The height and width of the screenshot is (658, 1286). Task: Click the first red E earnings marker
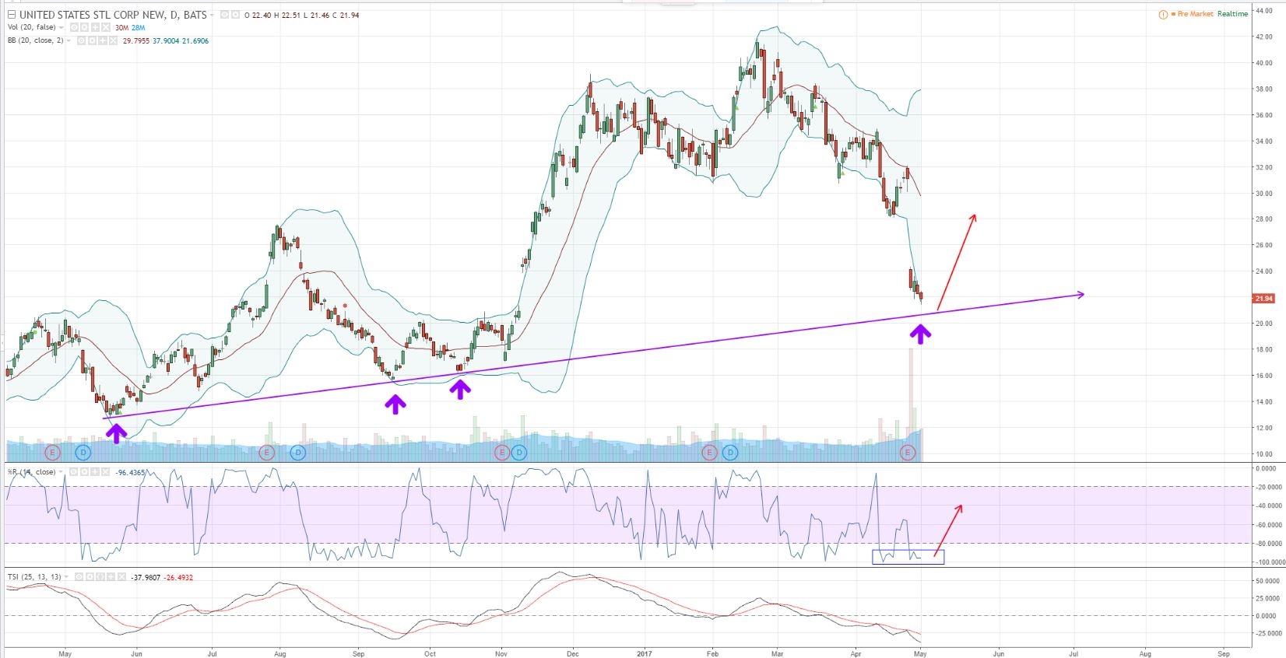(x=53, y=452)
